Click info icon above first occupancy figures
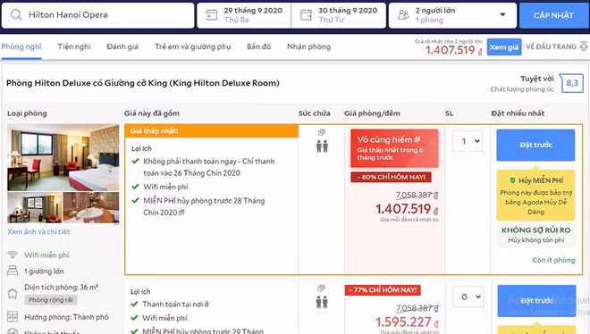 pos(321,132)
